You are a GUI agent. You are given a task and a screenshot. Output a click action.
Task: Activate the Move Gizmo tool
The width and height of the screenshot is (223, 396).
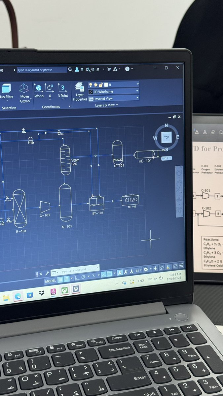[25, 92]
